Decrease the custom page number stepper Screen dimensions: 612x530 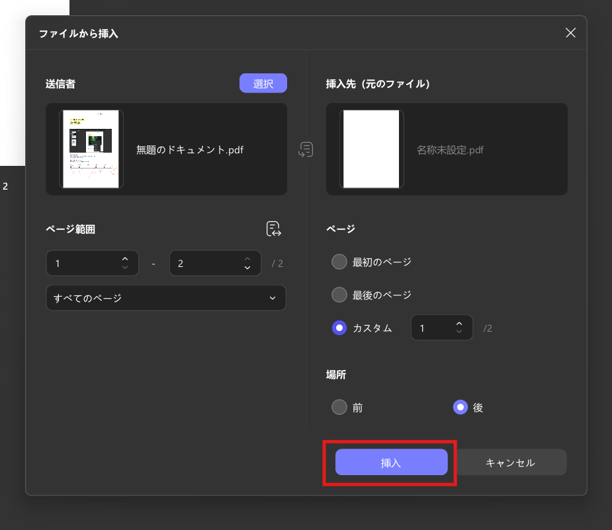tap(459, 332)
